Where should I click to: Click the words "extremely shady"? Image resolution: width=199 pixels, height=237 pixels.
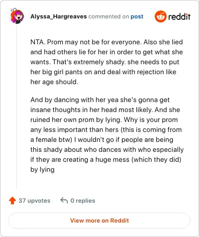[x=99, y=62]
